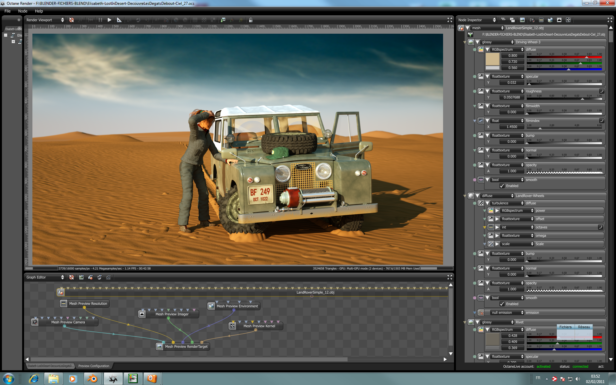Select the Mesh Preview Kernel node
The height and width of the screenshot is (385, 616).
[259, 326]
